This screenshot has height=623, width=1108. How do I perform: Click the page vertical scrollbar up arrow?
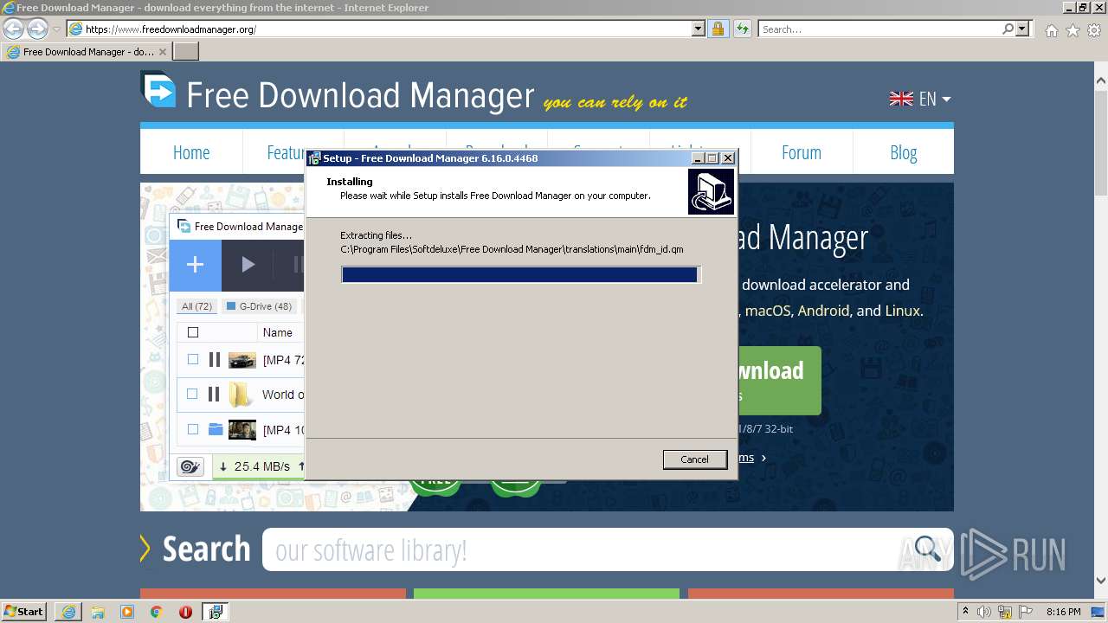point(1101,80)
